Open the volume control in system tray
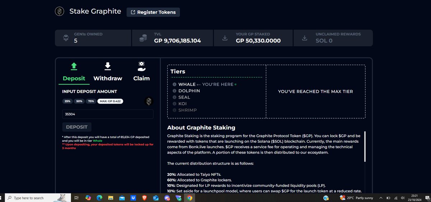Screen dimensions: 431x202 click(x=403, y=198)
